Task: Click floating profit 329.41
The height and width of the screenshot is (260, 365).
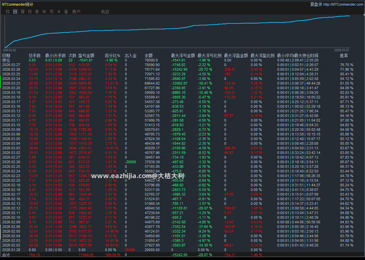Action: [x=230, y=70]
